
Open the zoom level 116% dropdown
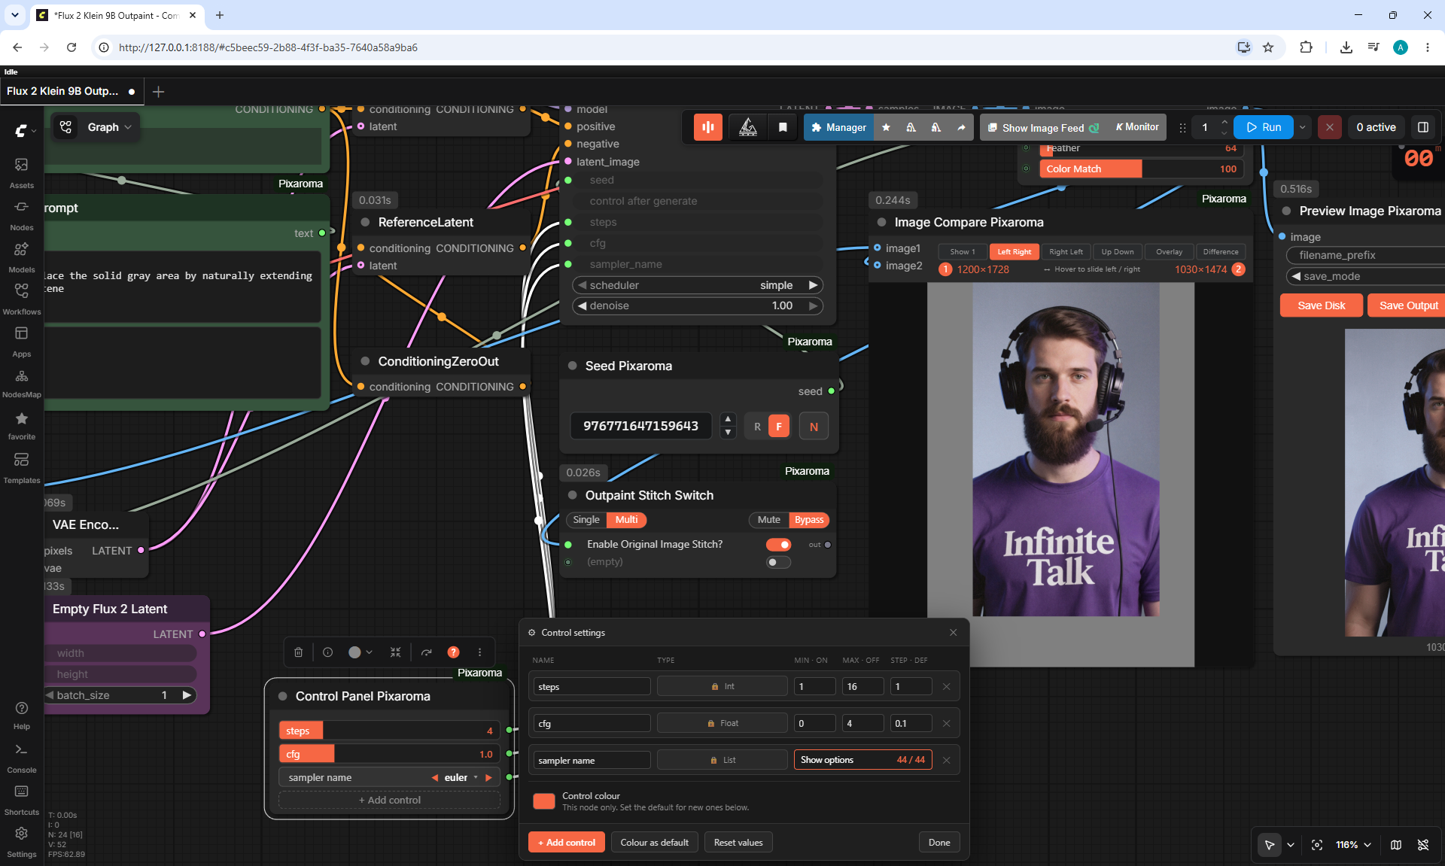click(1353, 845)
